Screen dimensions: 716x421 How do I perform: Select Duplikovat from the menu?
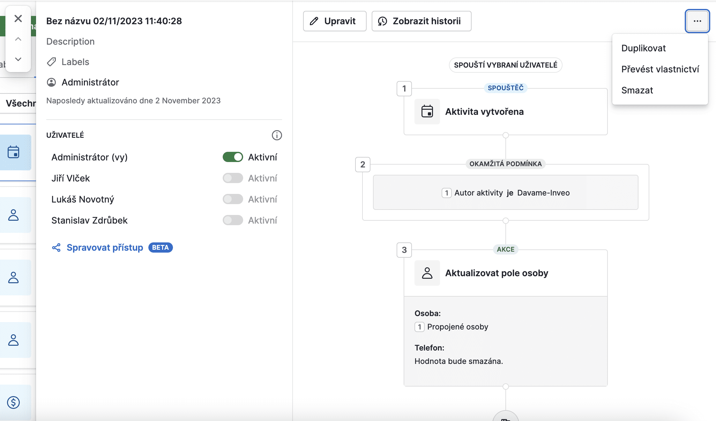(643, 48)
